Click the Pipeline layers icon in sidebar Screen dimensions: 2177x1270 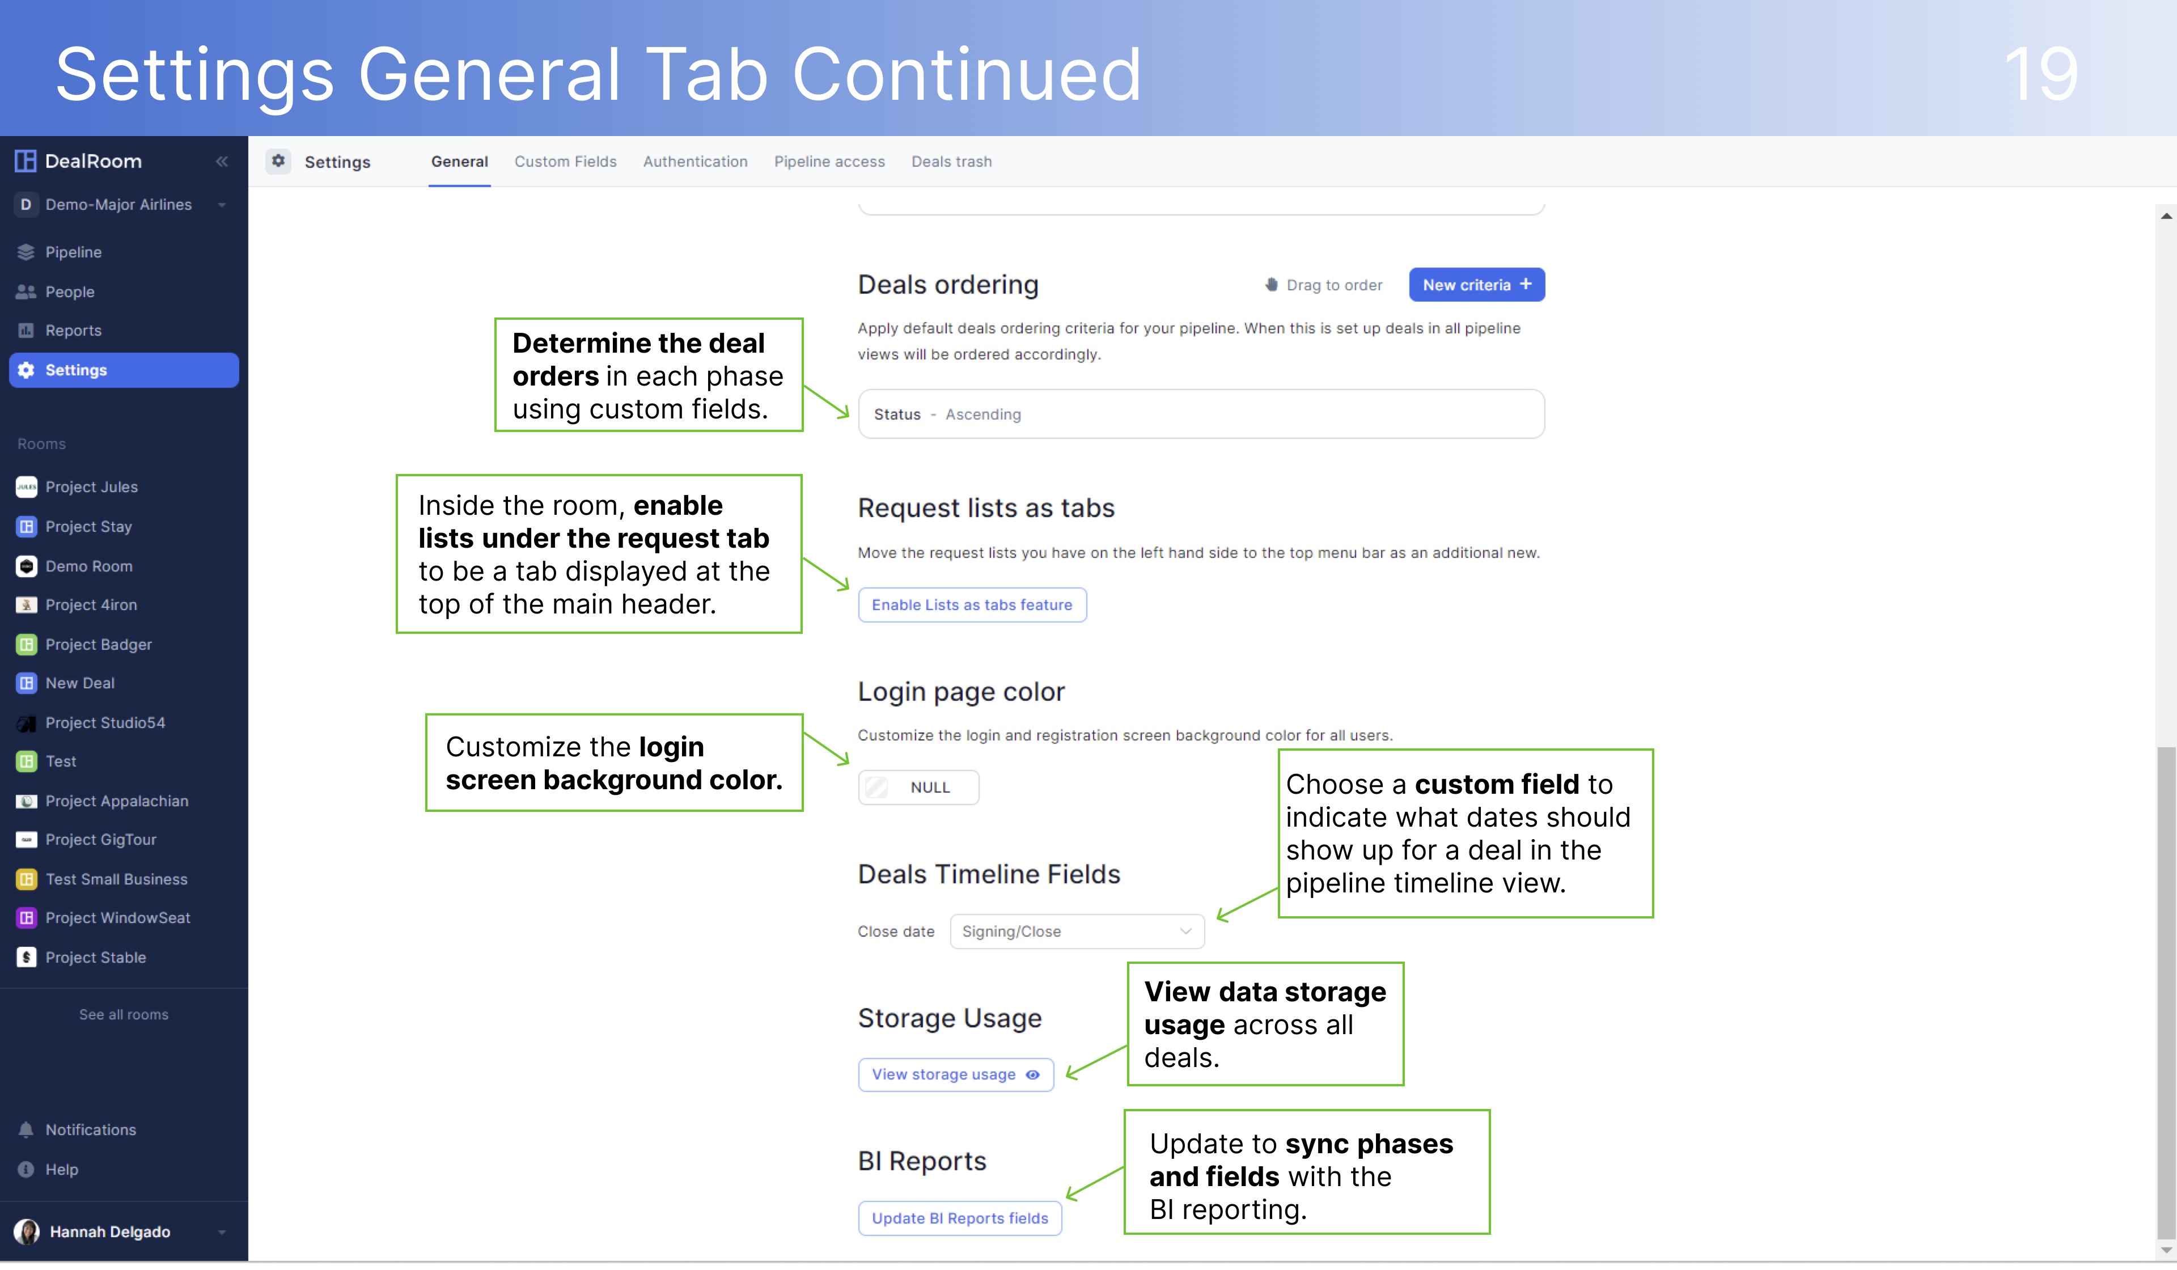click(x=26, y=252)
